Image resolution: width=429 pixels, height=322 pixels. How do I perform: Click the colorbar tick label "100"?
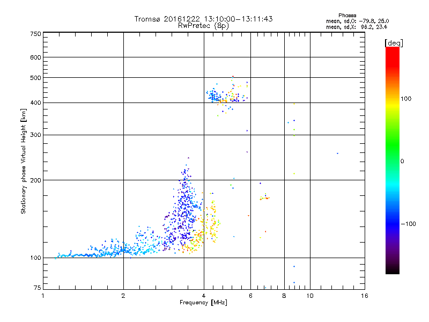(406, 99)
